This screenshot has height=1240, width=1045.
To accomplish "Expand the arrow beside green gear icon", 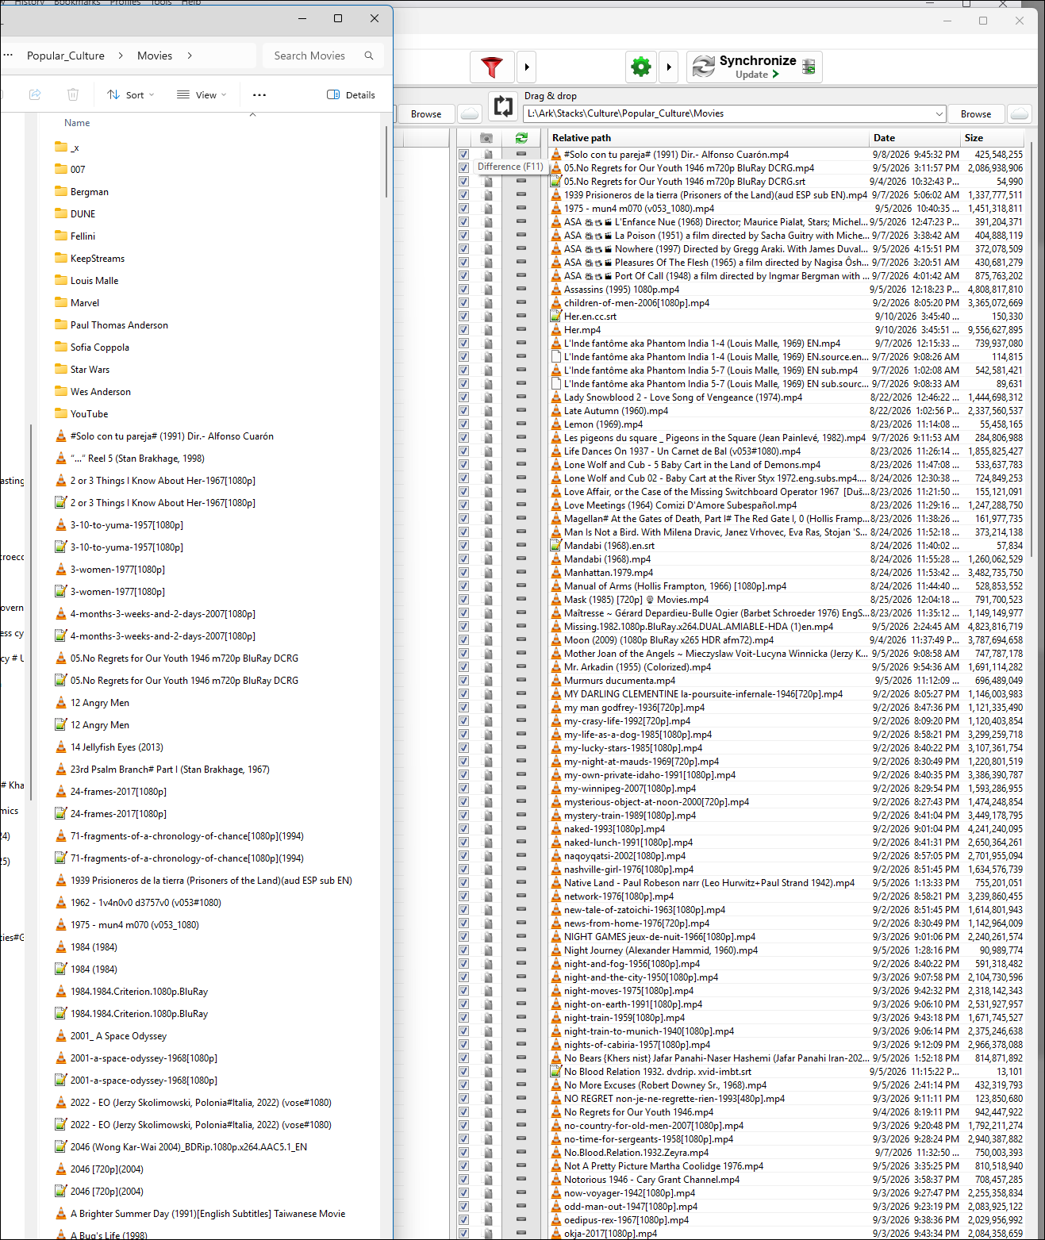I will [669, 67].
